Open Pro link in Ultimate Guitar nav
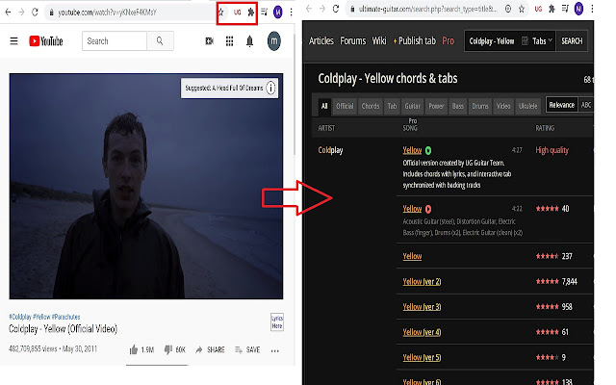This screenshot has height=385, width=616. click(449, 40)
